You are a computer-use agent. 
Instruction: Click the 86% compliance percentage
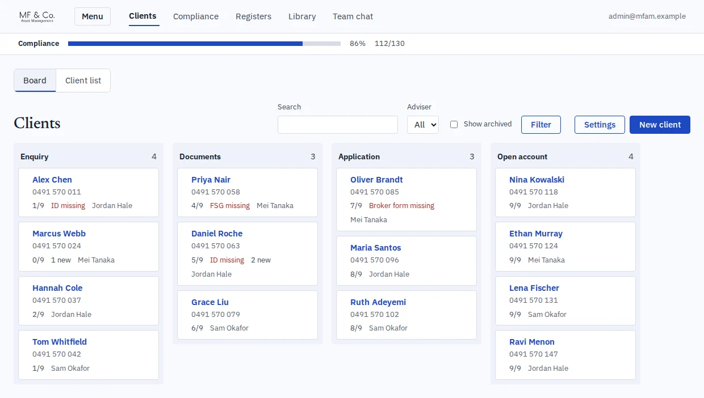[x=358, y=44]
